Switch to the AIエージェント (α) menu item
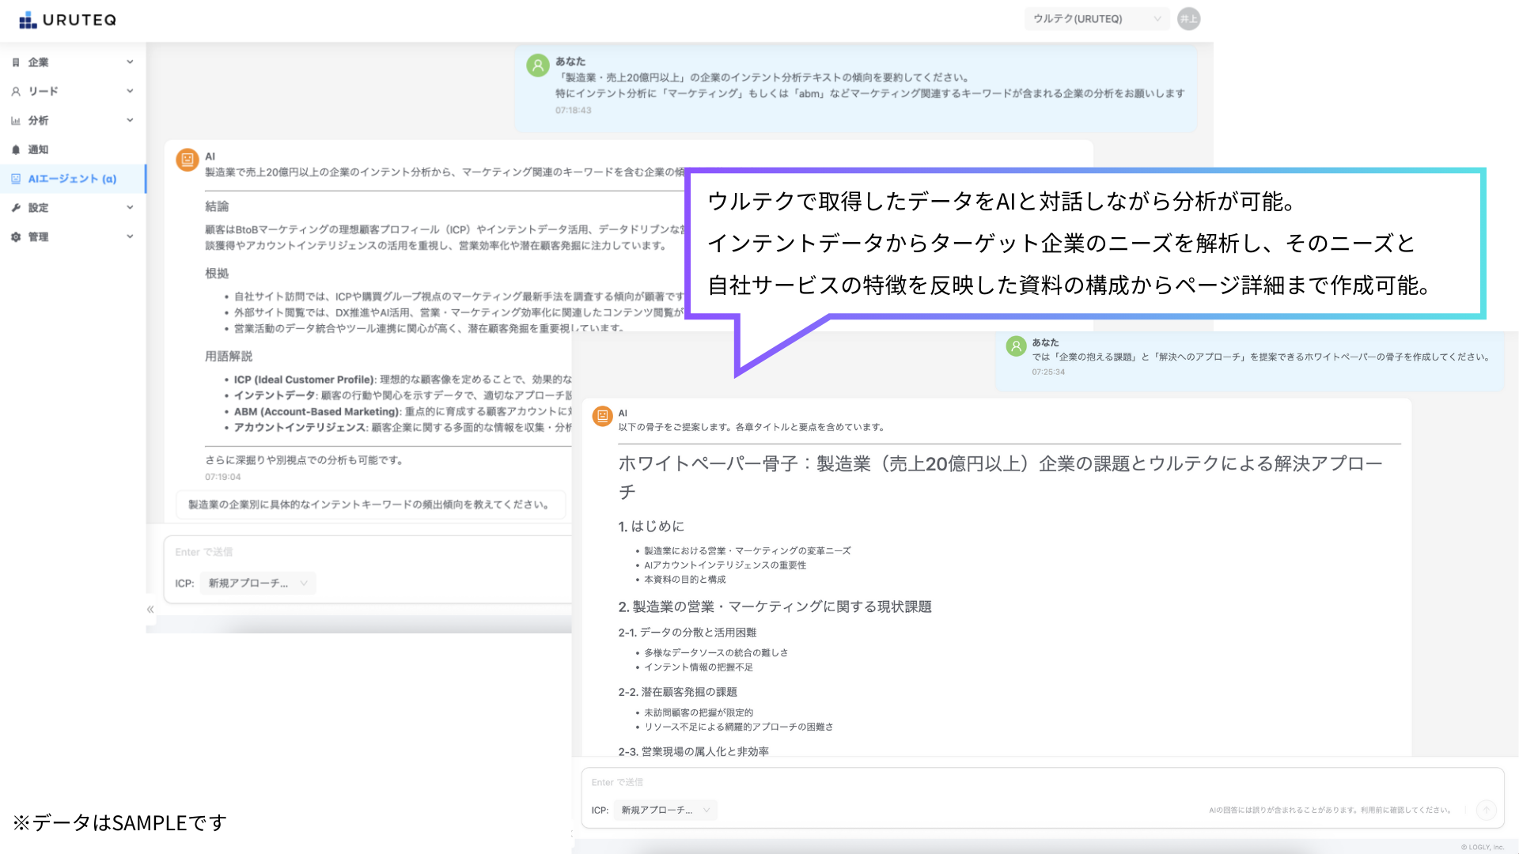Image resolution: width=1519 pixels, height=854 pixels. tap(72, 179)
